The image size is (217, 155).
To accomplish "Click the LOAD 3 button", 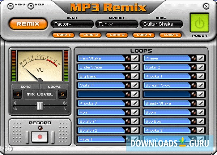I will coord(117,35).
